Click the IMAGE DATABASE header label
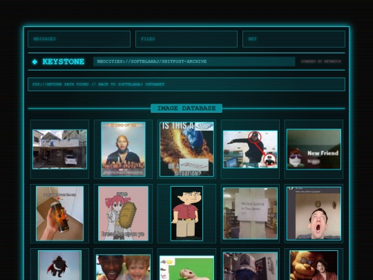The image size is (373, 280). click(186, 109)
